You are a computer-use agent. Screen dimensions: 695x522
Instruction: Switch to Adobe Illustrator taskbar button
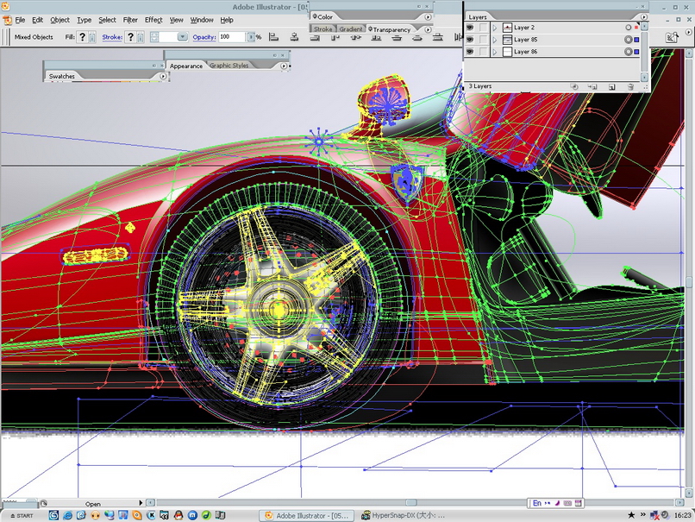pos(307,515)
